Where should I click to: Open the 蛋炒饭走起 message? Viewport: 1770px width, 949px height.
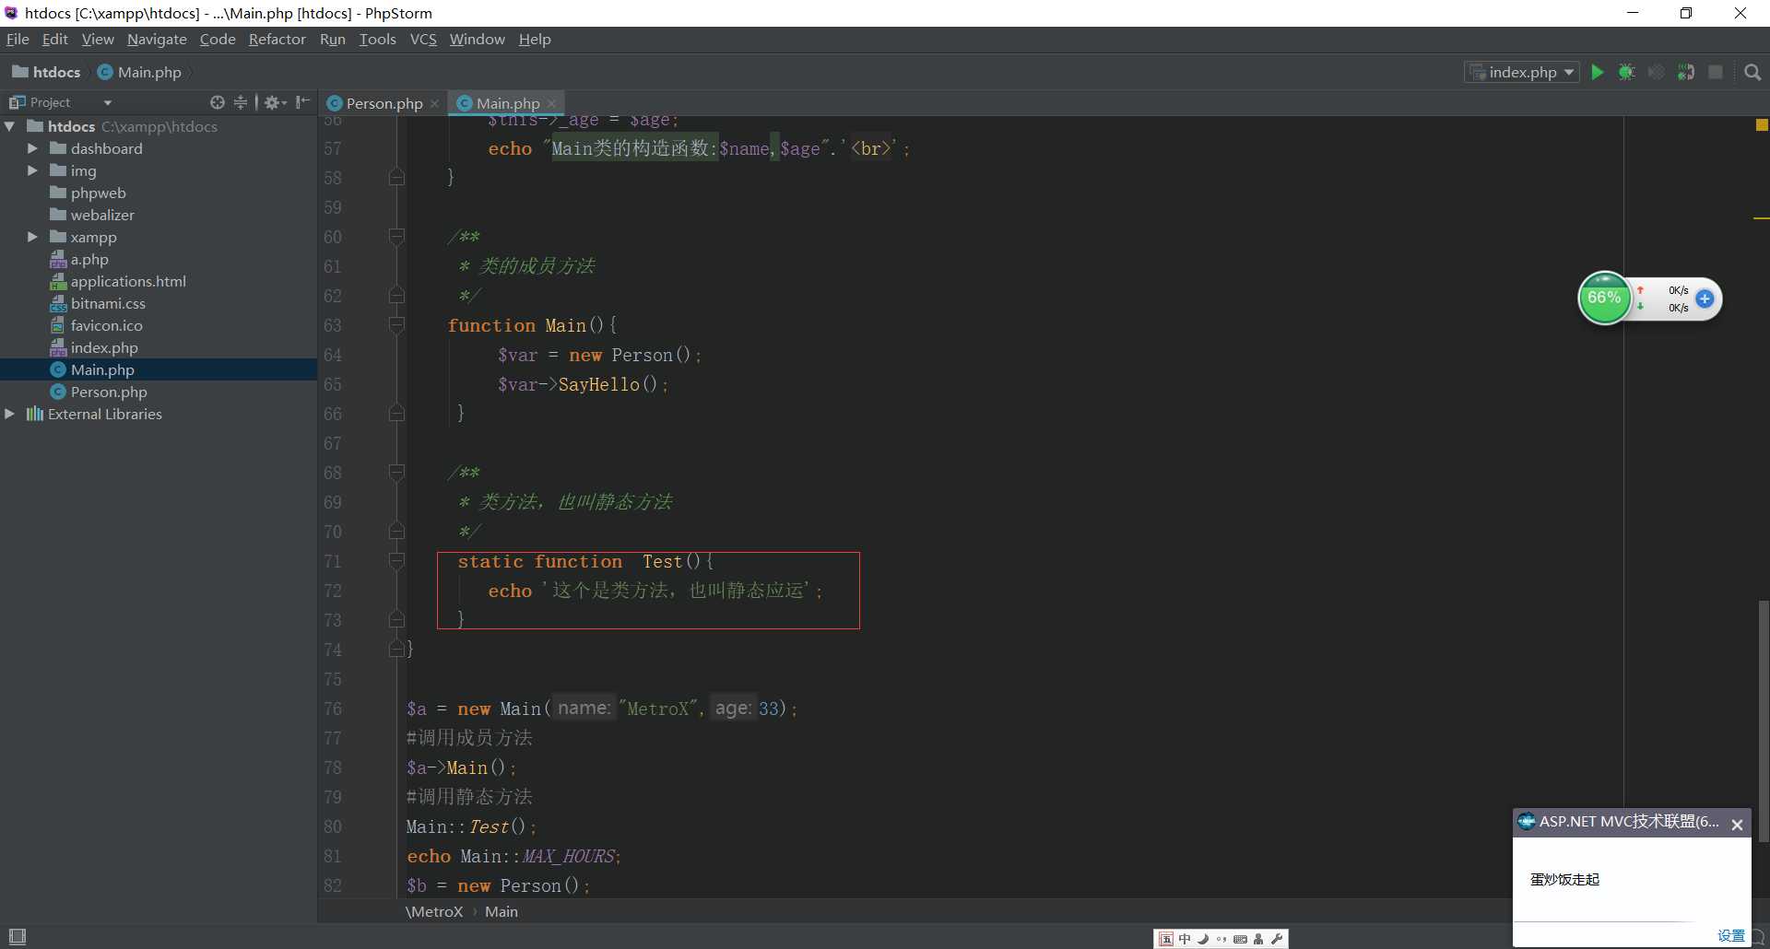click(x=1564, y=879)
